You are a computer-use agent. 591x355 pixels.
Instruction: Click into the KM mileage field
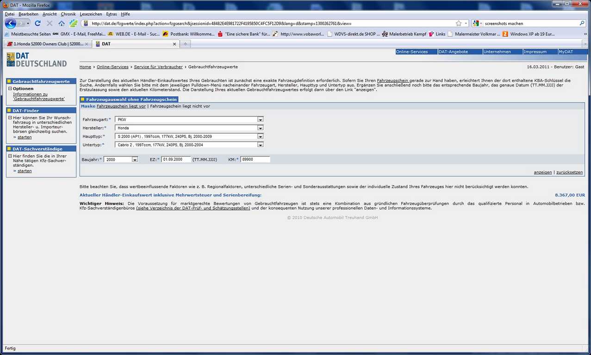point(255,159)
